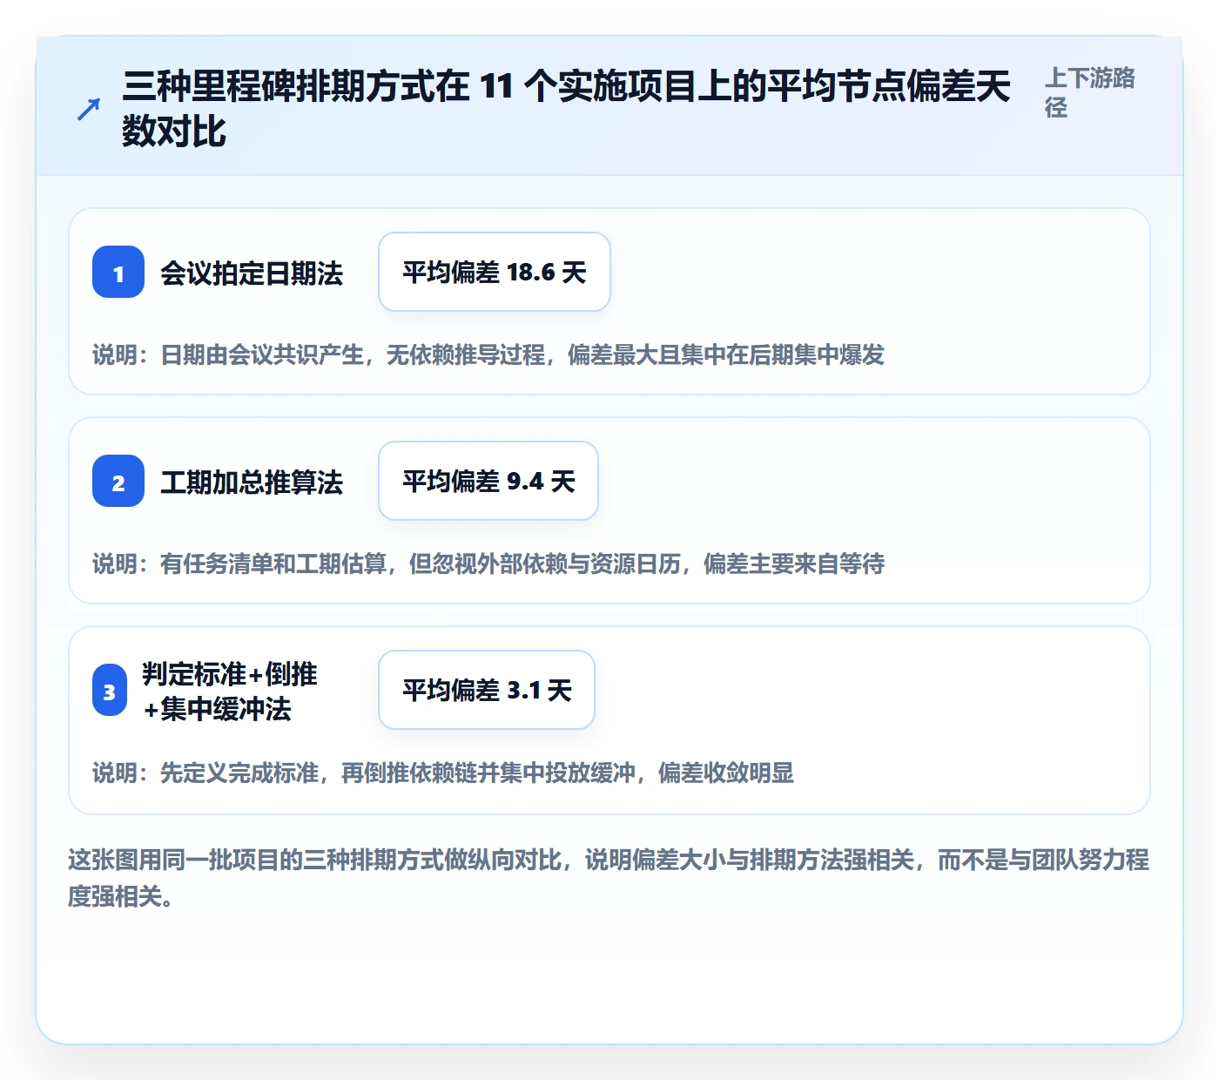Click the 平均偏差 3.1 天 pill

[x=487, y=690]
